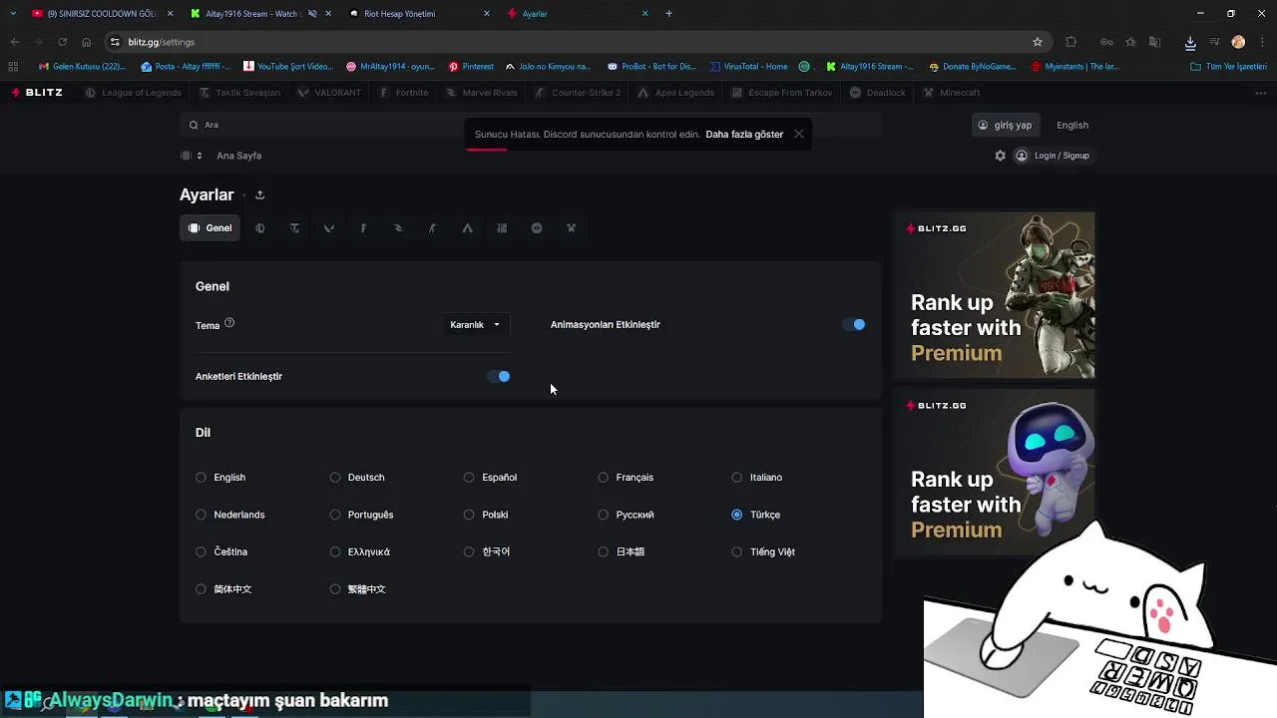Screen dimensions: 1277x718
Task: Click the share icon next to Ayarlar
Action: coord(259,195)
